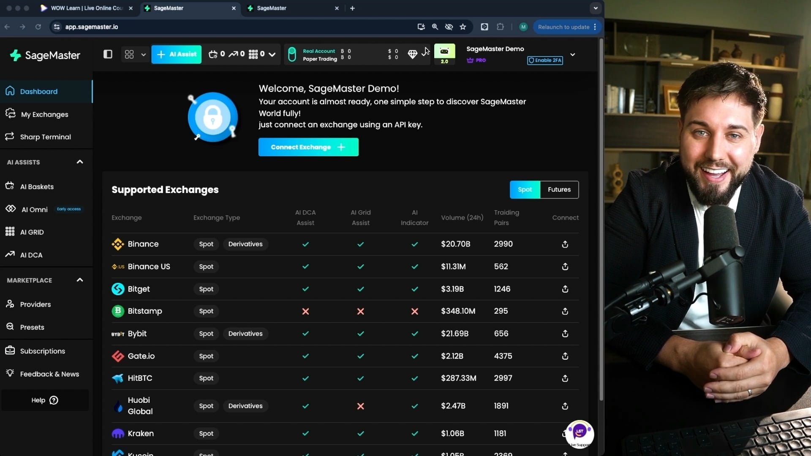Image resolution: width=811 pixels, height=456 pixels.
Task: Open the Dashboard menu item
Action: (39, 91)
